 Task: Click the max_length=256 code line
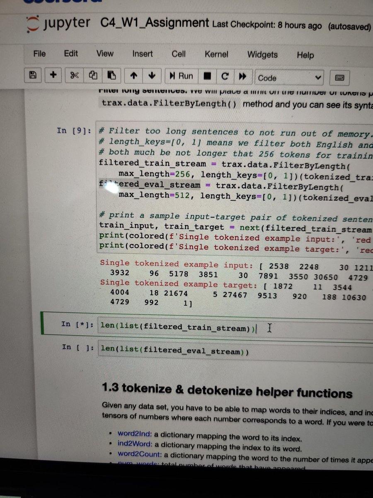coord(245,175)
